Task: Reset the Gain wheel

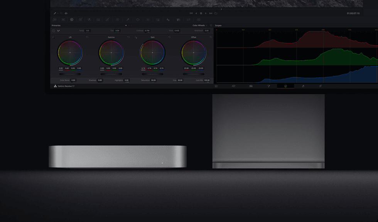Action: pos(170,37)
